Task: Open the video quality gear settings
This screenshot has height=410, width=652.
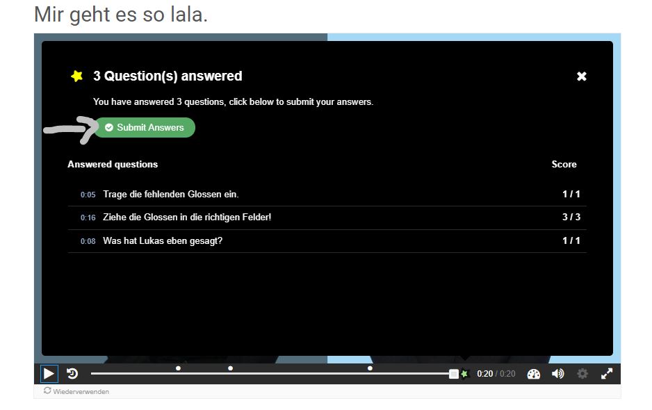Action: (x=582, y=374)
